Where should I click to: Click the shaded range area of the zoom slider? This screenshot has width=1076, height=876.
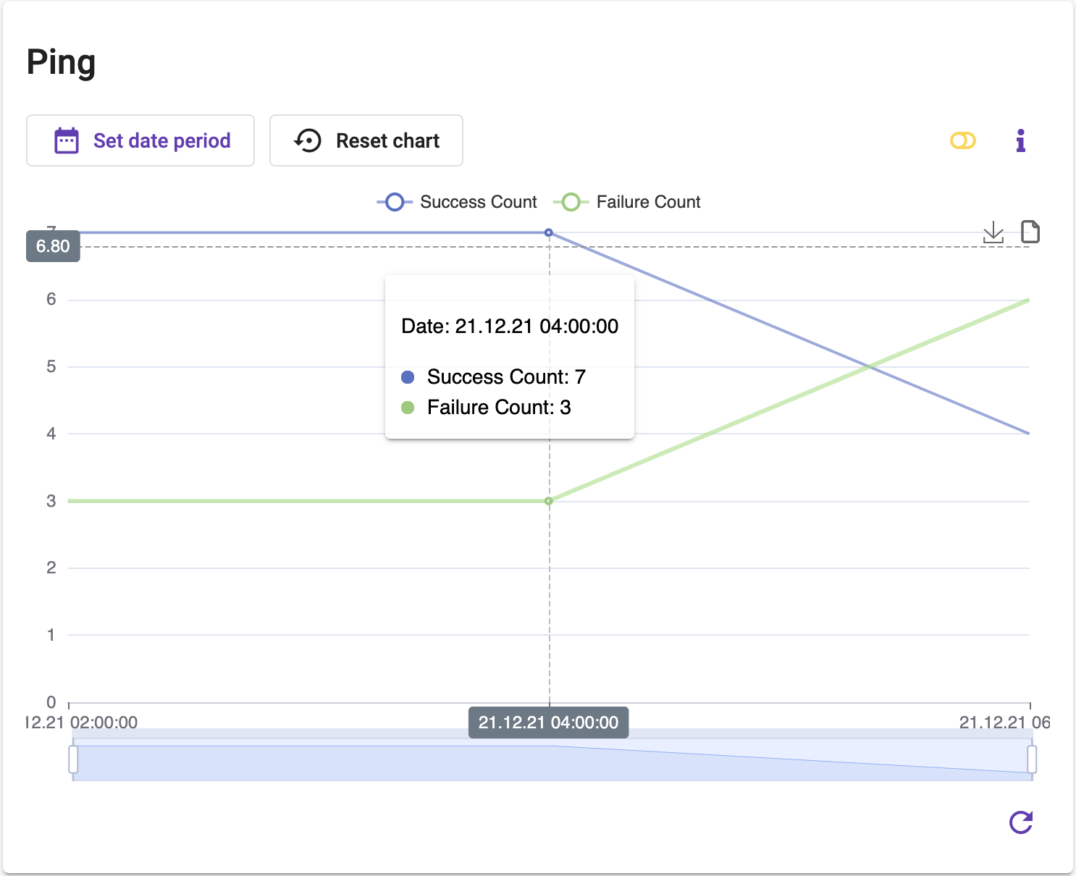(x=550, y=762)
